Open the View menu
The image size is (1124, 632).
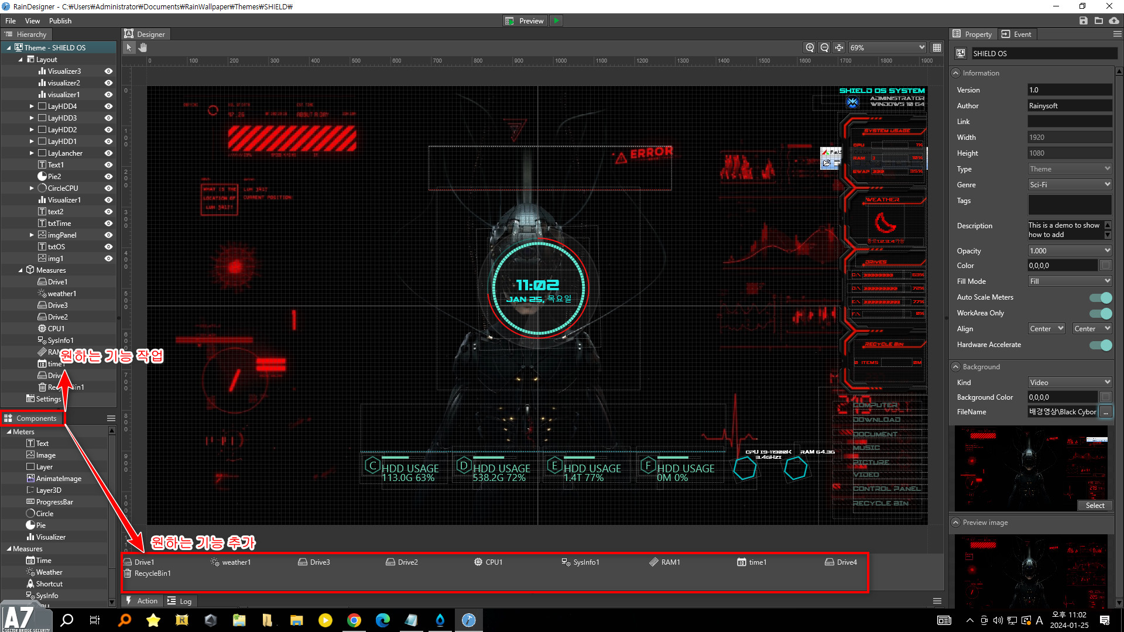33,20
